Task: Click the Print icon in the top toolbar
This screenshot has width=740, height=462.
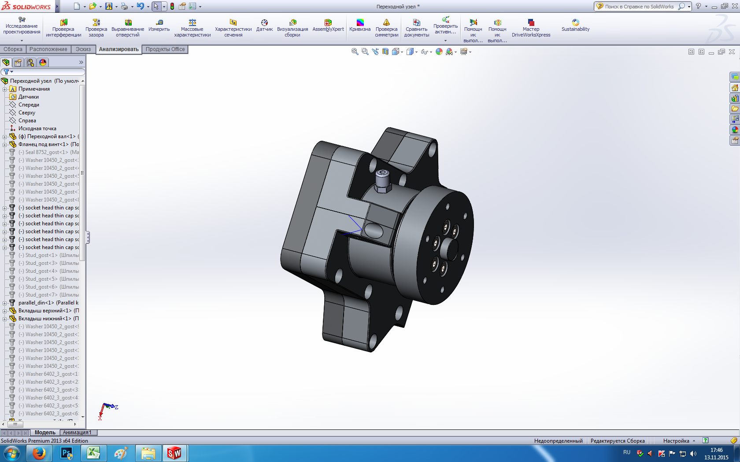Action: pos(124,6)
